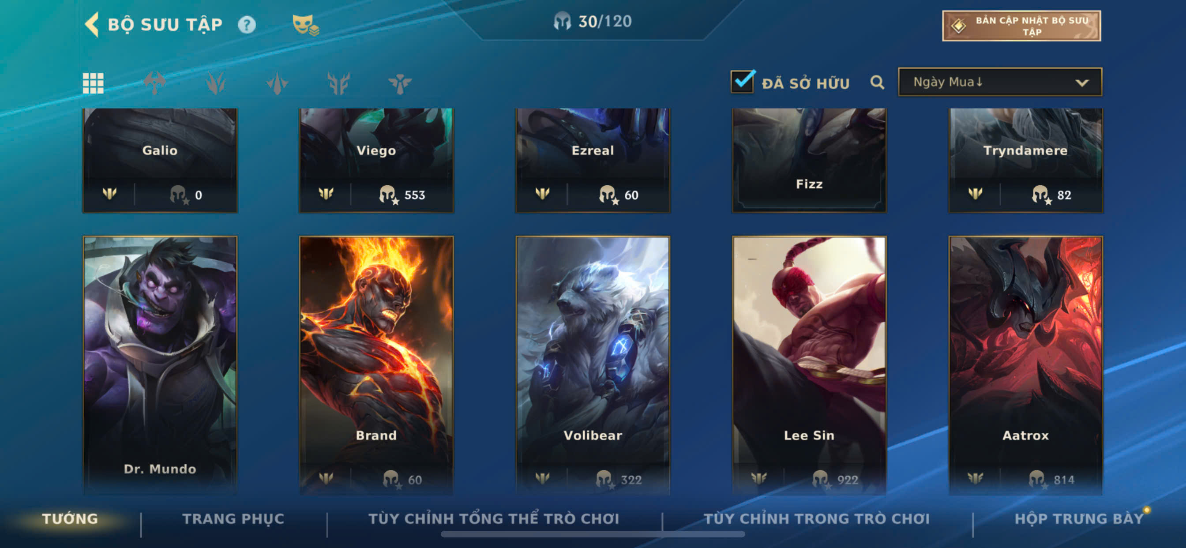
Task: Open the champion search magnifier
Action: point(878,83)
